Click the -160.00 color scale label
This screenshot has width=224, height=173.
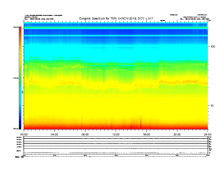[x=16, y=129]
